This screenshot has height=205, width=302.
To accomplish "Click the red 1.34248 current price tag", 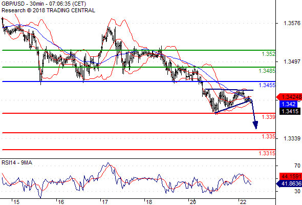I will coord(289,97).
